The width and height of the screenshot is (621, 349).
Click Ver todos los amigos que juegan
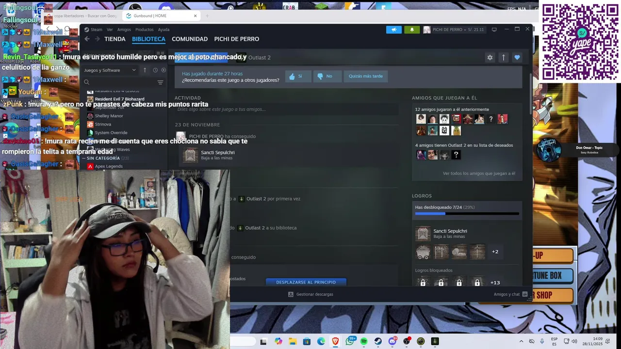[x=479, y=174]
